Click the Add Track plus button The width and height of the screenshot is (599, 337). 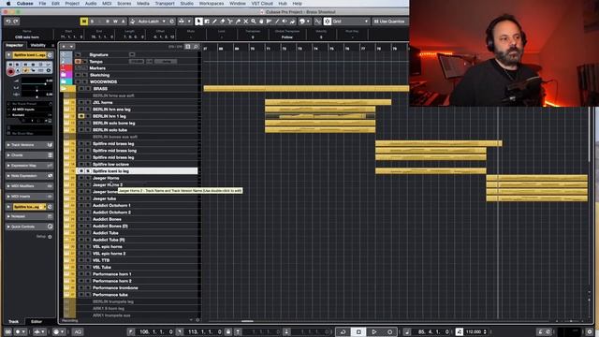pyautogui.click(x=64, y=47)
